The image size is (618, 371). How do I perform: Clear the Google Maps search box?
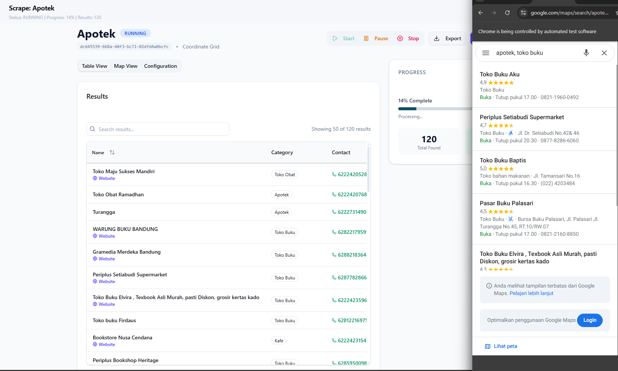click(x=604, y=53)
